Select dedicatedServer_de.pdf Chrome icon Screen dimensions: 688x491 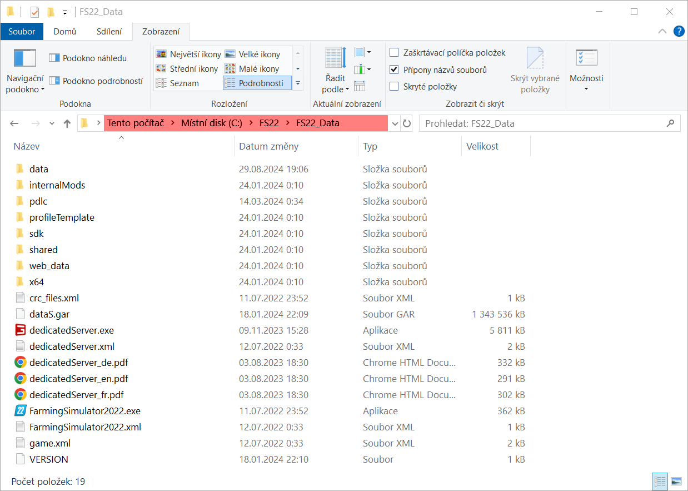(21, 363)
